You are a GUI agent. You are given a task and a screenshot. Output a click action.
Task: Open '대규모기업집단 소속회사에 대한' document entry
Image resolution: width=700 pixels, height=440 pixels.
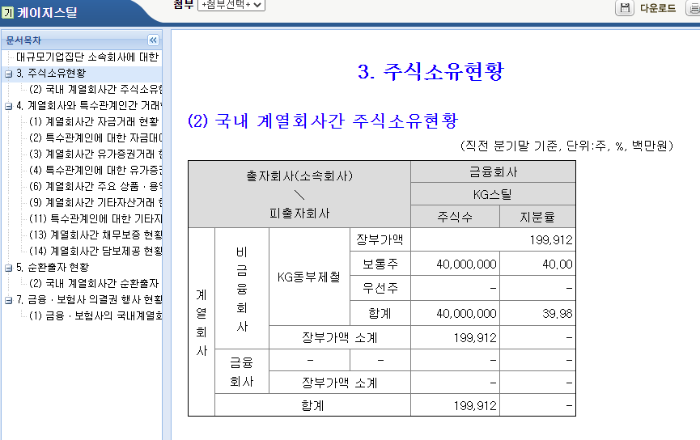coord(87,57)
